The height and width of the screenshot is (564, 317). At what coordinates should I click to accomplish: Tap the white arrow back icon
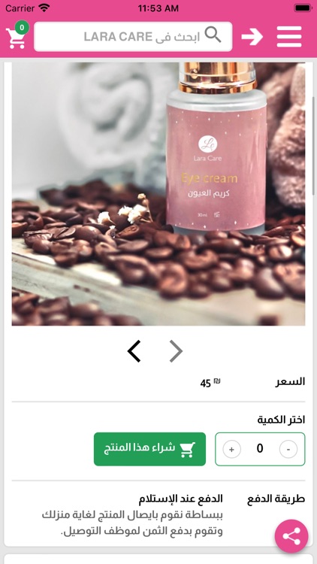[x=252, y=37]
